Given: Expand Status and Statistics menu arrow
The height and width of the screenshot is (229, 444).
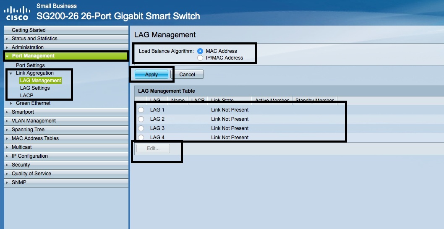Looking at the screenshot, I should tap(7, 39).
